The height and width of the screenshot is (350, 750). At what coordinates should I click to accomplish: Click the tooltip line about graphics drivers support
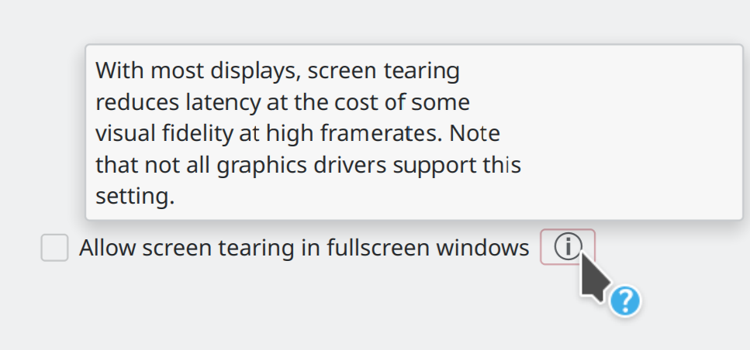308,165
